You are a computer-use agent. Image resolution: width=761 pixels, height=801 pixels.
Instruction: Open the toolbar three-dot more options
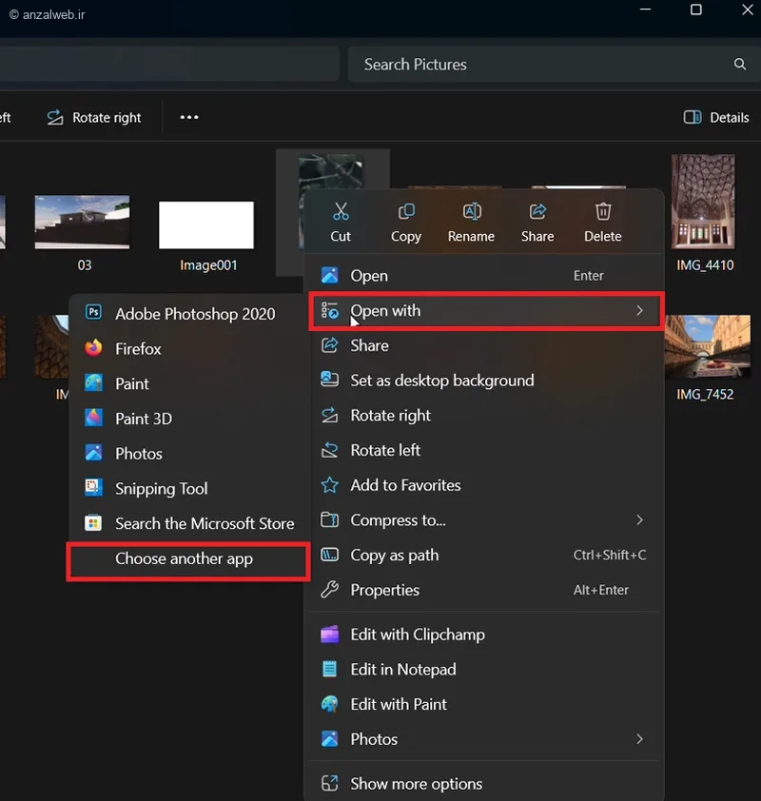tap(189, 118)
